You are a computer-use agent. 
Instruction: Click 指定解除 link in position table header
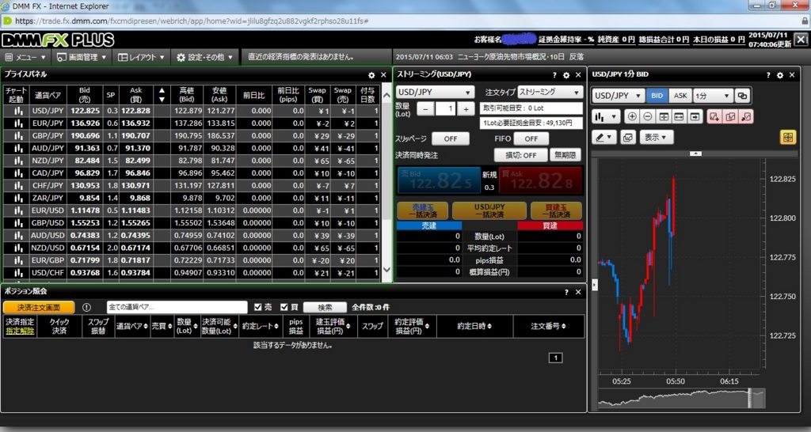tap(20, 331)
